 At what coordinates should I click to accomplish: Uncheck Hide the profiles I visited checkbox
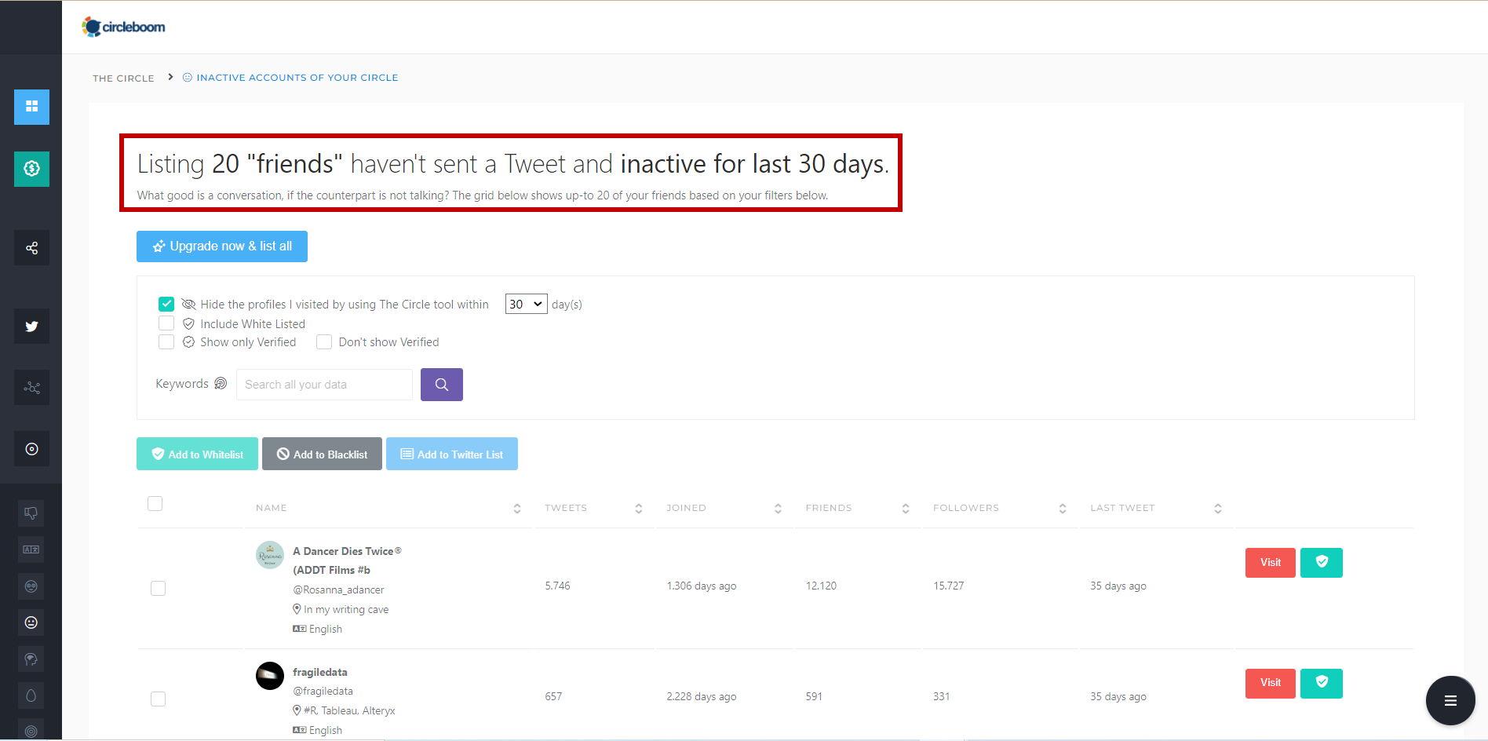pos(166,305)
